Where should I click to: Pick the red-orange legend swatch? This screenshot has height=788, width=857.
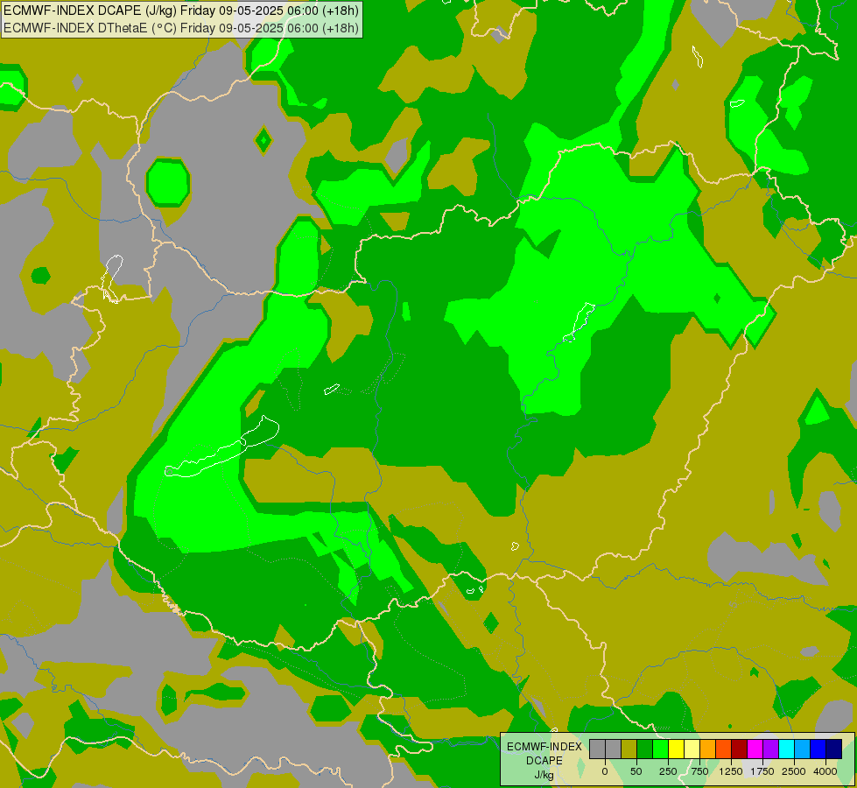(724, 749)
